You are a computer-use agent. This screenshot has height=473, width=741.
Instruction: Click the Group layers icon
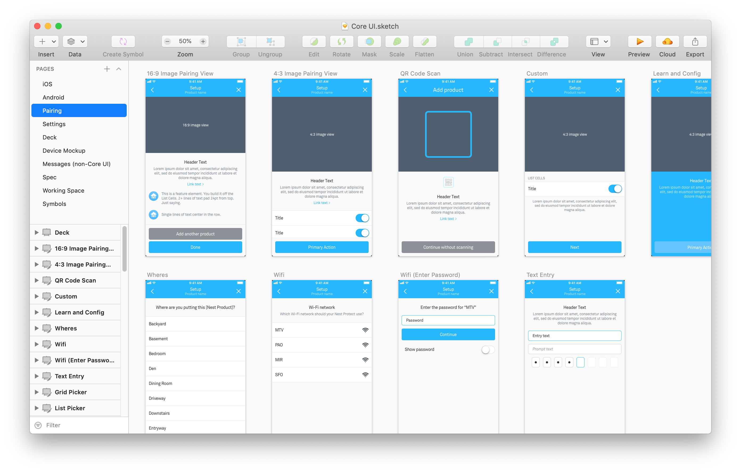pyautogui.click(x=241, y=42)
